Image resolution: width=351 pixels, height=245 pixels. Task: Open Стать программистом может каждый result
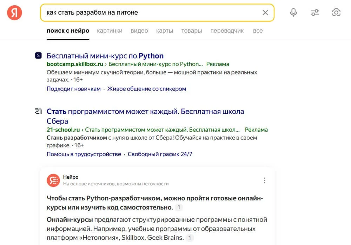tap(145, 112)
